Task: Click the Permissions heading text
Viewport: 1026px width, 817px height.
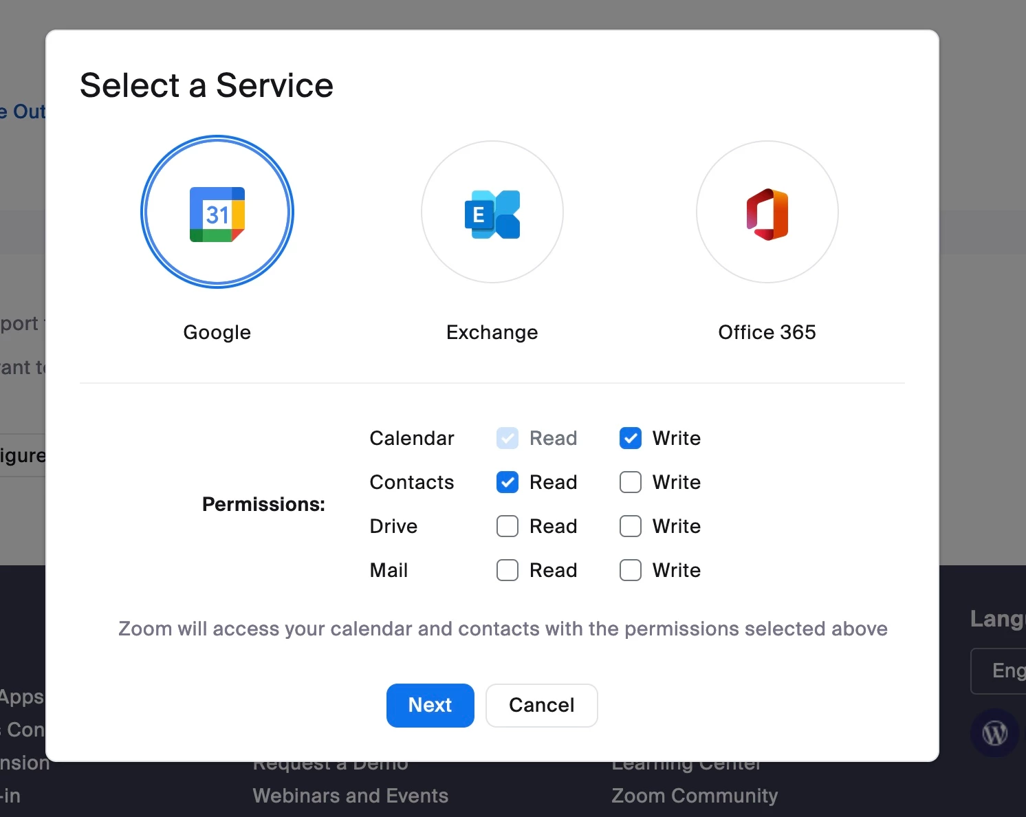Action: pos(263,504)
